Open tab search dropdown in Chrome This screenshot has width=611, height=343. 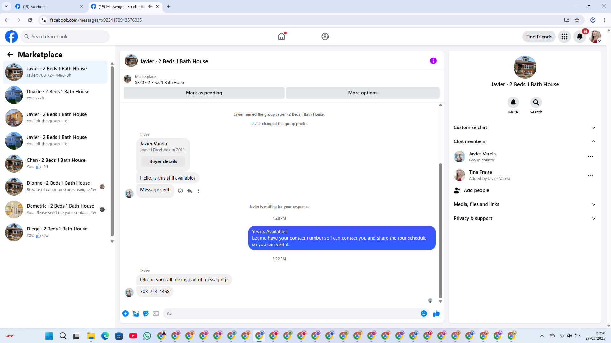click(6, 6)
